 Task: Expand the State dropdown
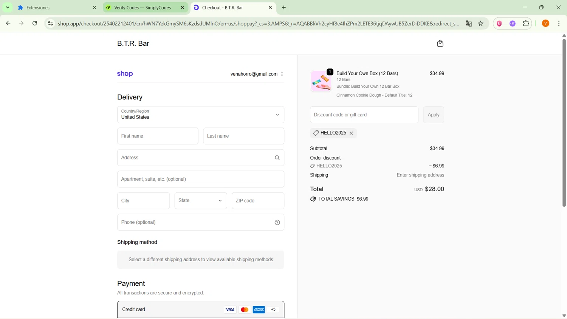click(x=201, y=201)
